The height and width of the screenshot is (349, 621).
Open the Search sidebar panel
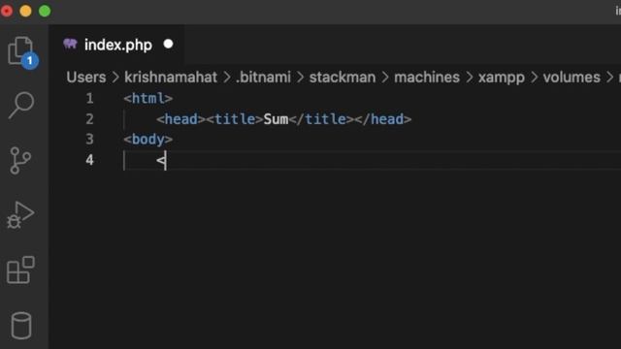coord(21,106)
